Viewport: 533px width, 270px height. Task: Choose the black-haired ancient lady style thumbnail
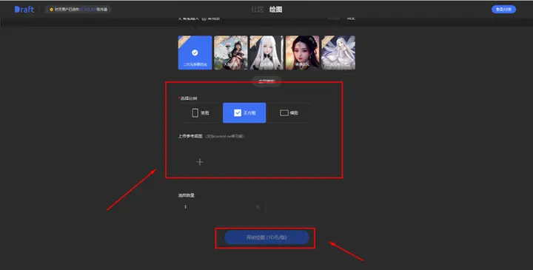coord(303,53)
